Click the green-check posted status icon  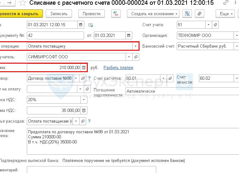coord(91,25)
